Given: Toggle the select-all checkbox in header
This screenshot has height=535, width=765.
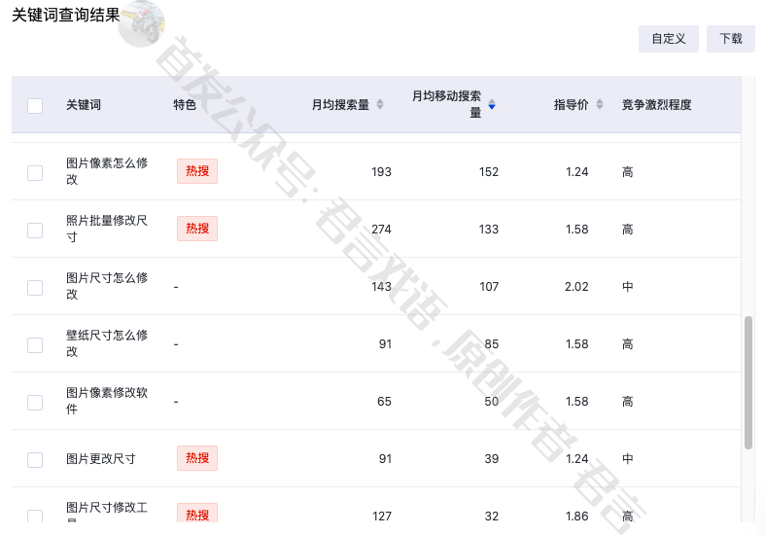Looking at the screenshot, I should pos(35,105).
